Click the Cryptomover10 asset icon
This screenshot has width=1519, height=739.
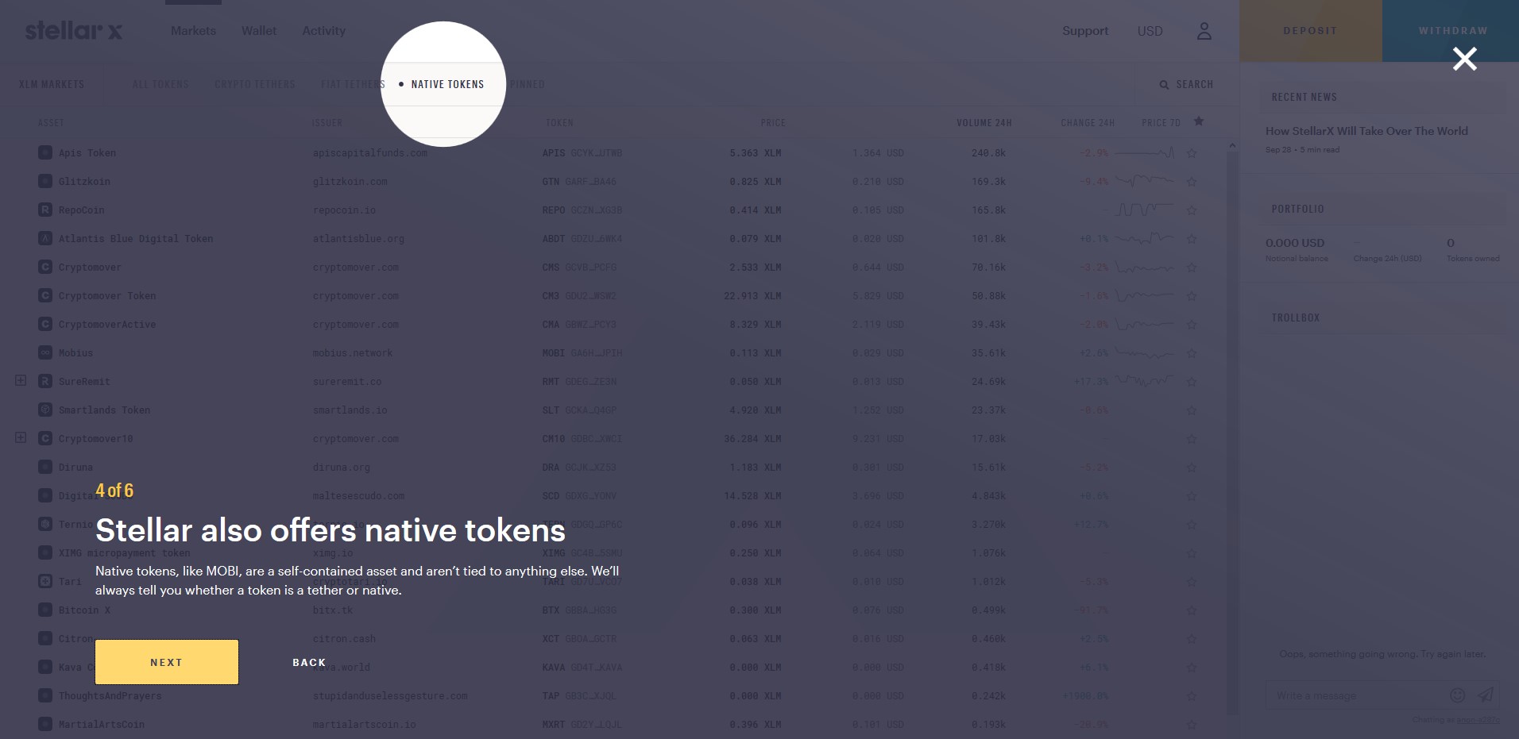(45, 438)
